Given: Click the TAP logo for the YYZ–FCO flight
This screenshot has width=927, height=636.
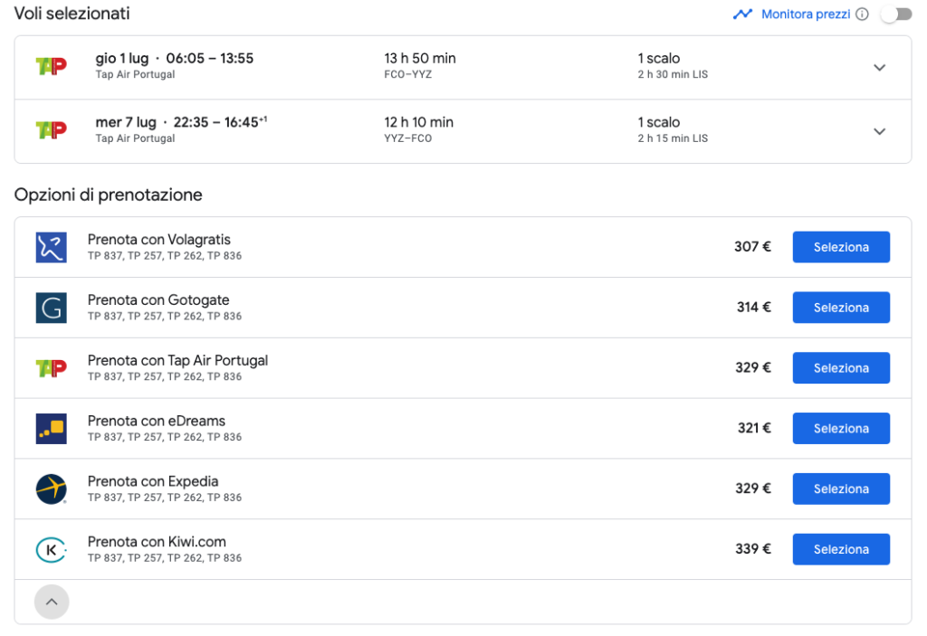Looking at the screenshot, I should tap(52, 129).
